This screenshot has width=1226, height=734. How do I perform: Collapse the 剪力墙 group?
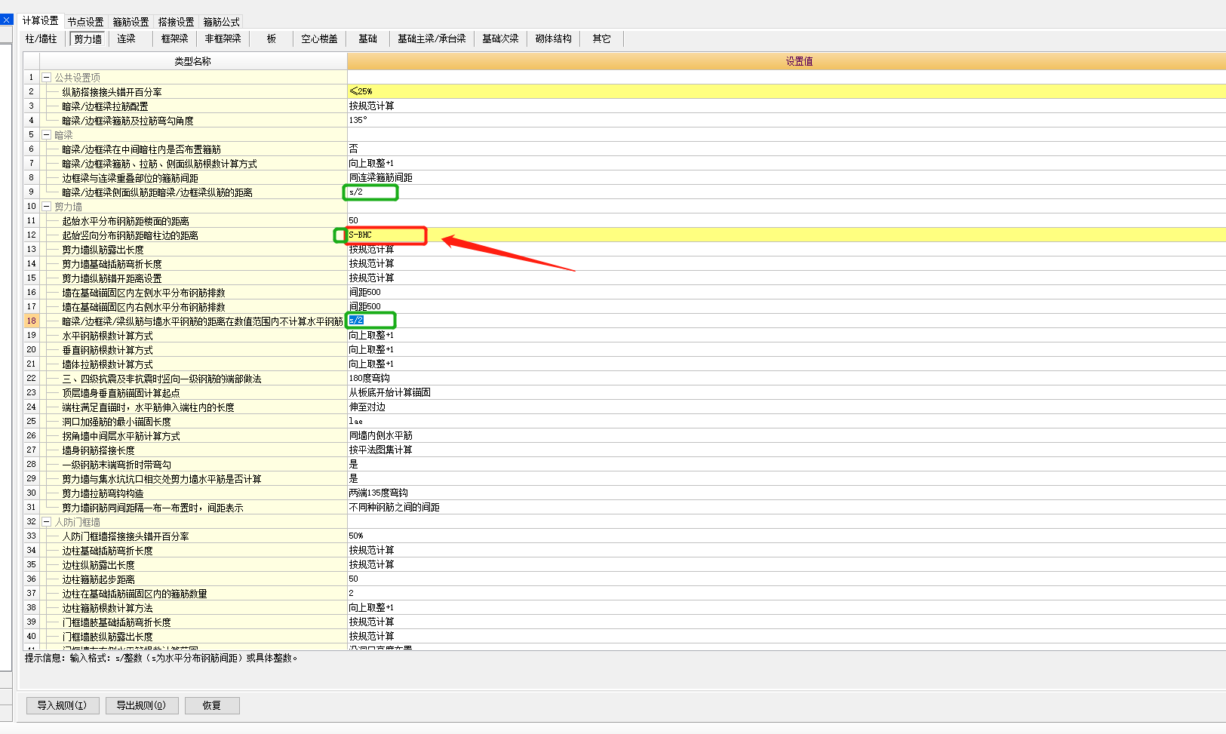(46, 207)
